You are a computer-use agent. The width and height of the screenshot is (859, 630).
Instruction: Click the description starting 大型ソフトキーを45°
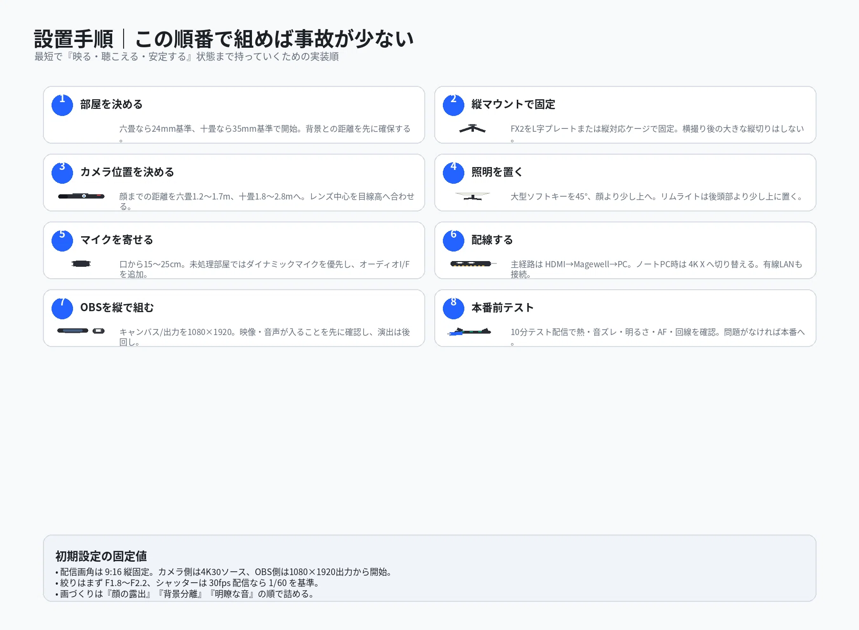point(658,197)
